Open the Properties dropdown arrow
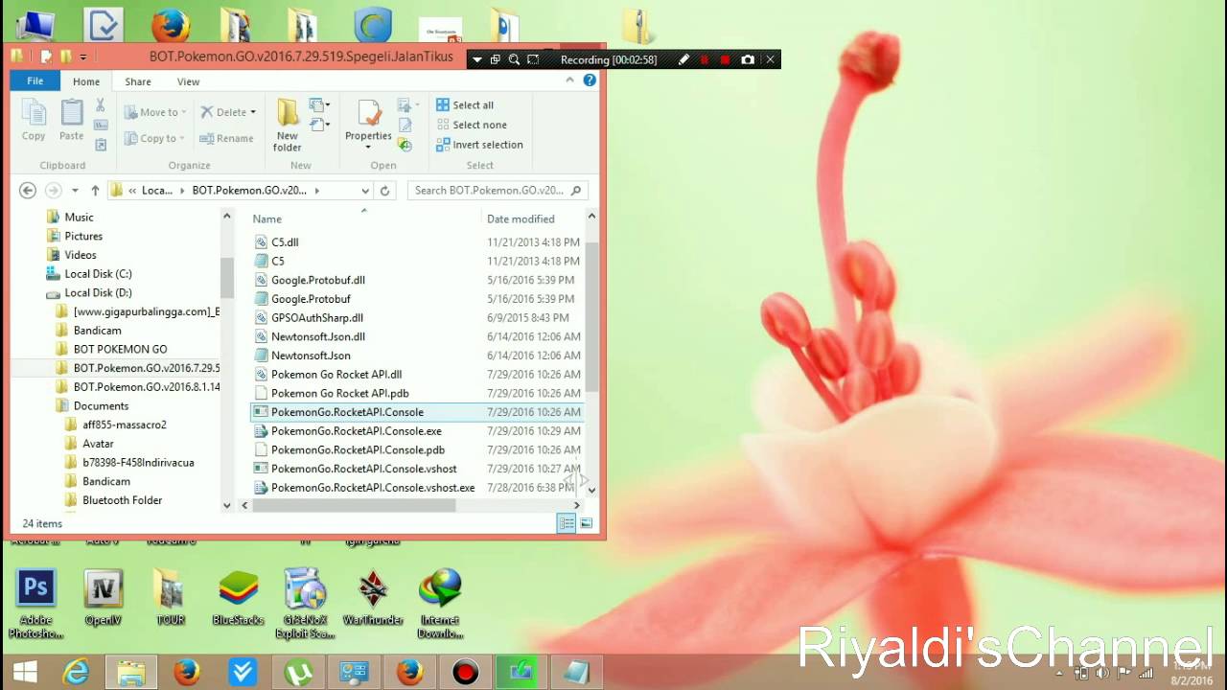Viewport: 1227px width, 690px height. (x=368, y=148)
